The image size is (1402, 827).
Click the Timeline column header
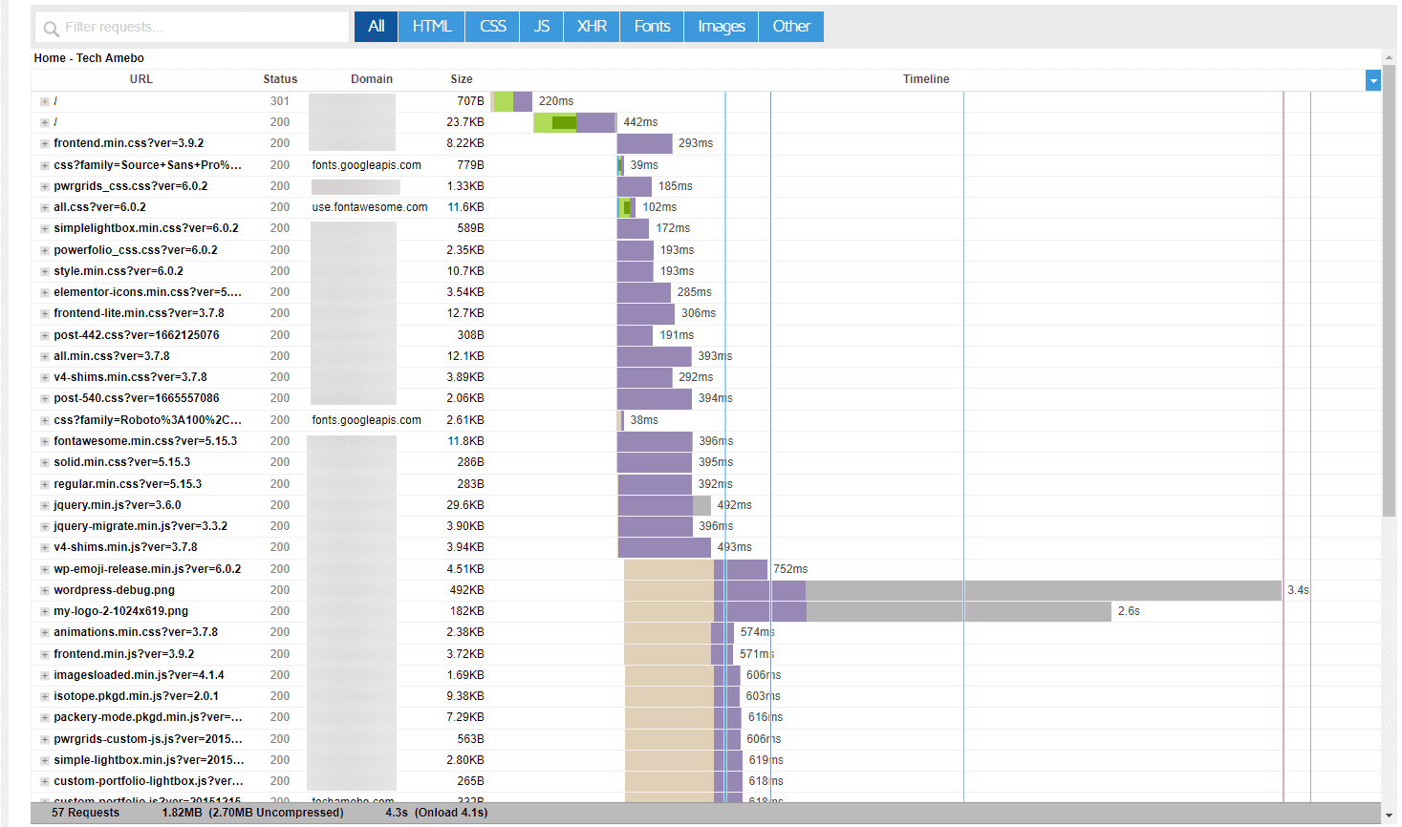tap(926, 79)
